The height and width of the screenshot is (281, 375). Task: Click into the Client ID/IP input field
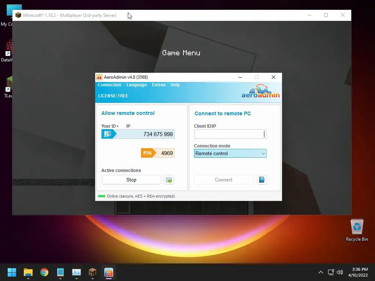(230, 134)
